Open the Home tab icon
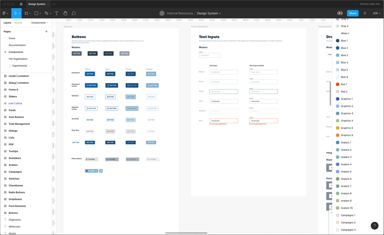This screenshot has width=384, height=235. click(21, 4)
